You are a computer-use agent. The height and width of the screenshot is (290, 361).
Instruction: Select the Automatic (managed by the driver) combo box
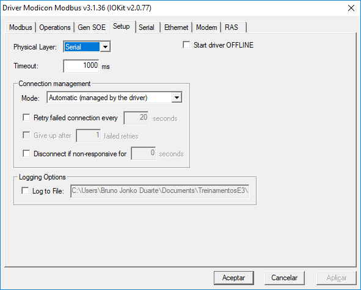point(115,98)
